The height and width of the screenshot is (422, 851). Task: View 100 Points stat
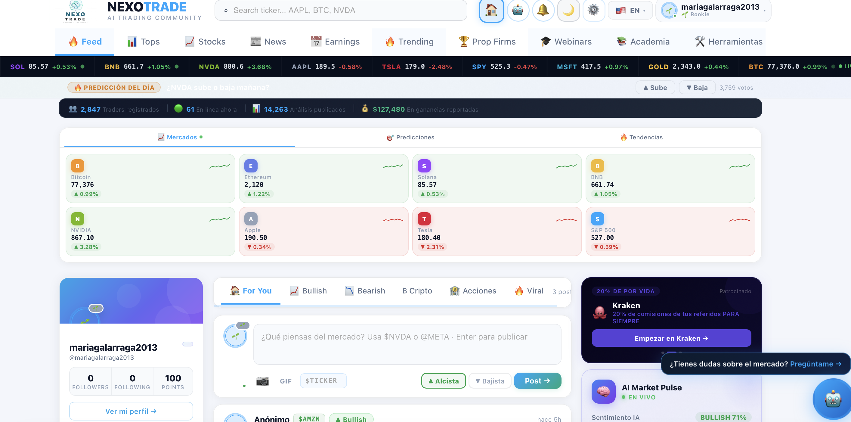tap(173, 381)
